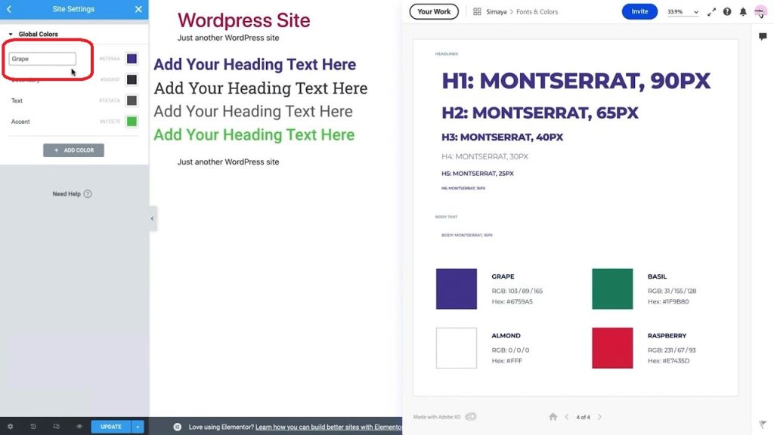Open Elementor settings gear icon
774x435 pixels.
(x=10, y=427)
